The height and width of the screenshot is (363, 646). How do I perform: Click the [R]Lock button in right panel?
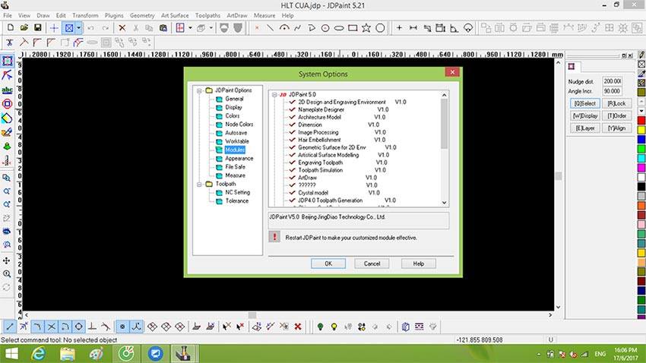click(x=616, y=103)
